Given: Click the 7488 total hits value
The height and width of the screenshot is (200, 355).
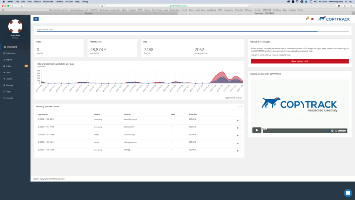Looking at the screenshot, I should pyautogui.click(x=148, y=49).
